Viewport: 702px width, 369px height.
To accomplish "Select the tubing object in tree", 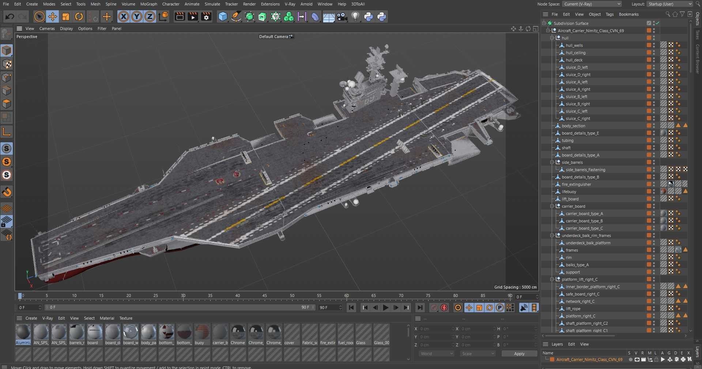I will coord(567,140).
